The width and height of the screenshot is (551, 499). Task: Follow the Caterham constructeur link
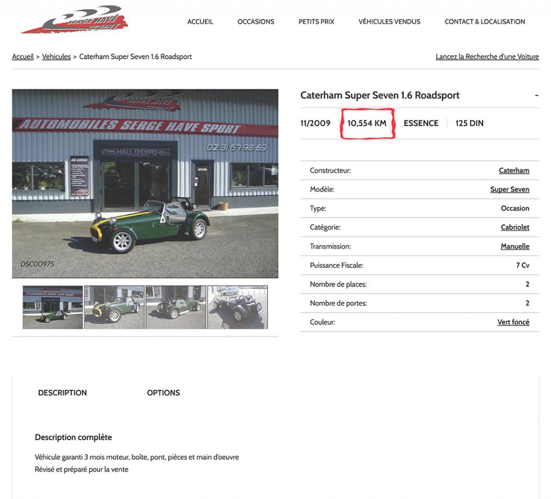pos(514,171)
